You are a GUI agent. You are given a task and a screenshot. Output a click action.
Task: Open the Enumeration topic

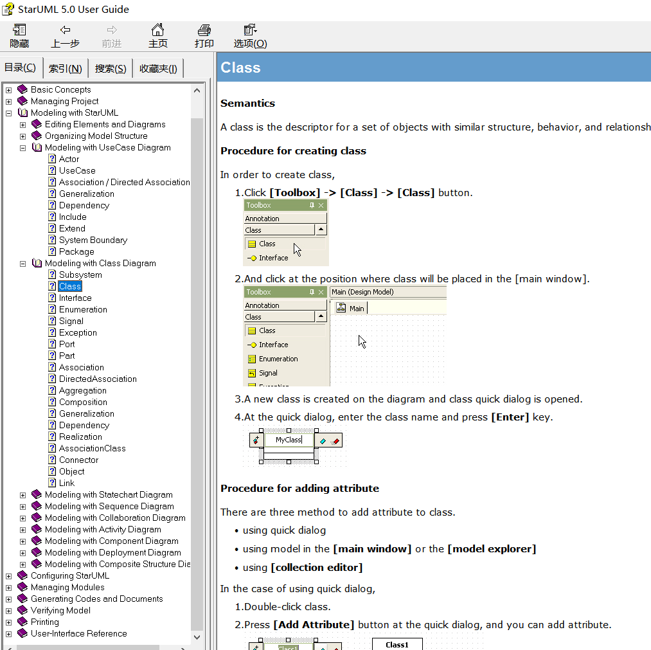click(83, 309)
